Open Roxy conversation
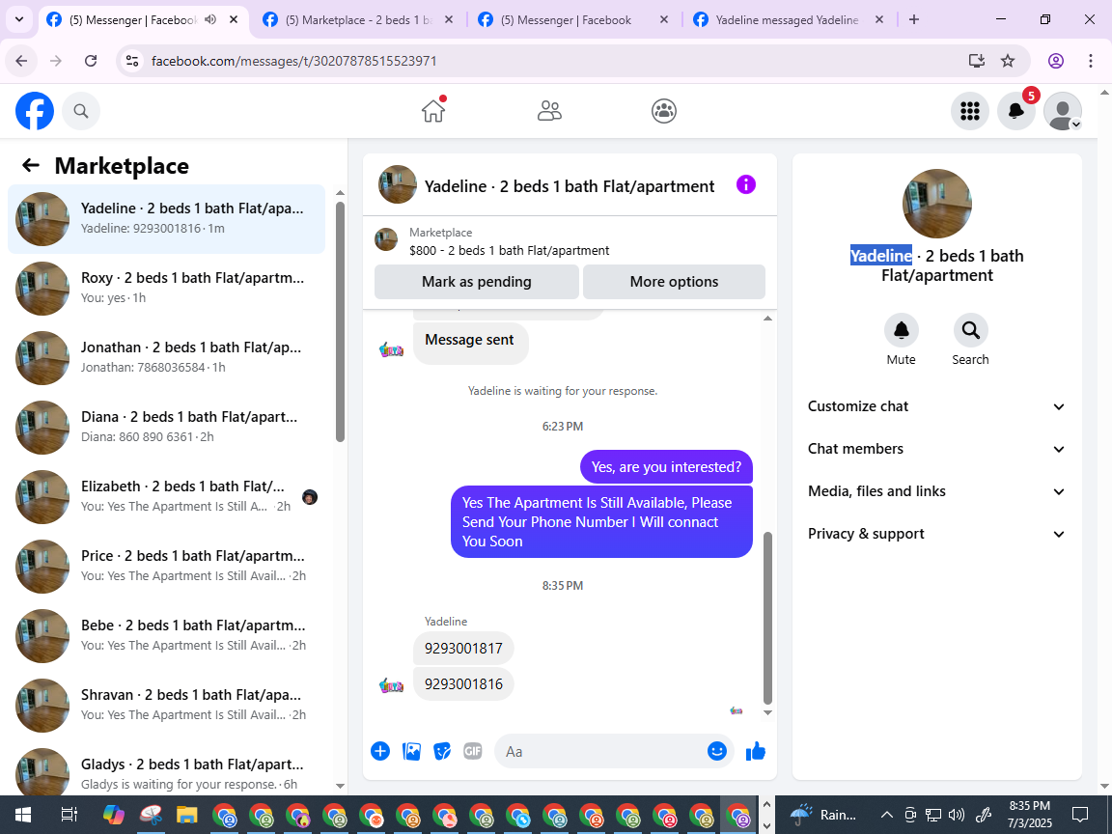 (167, 288)
